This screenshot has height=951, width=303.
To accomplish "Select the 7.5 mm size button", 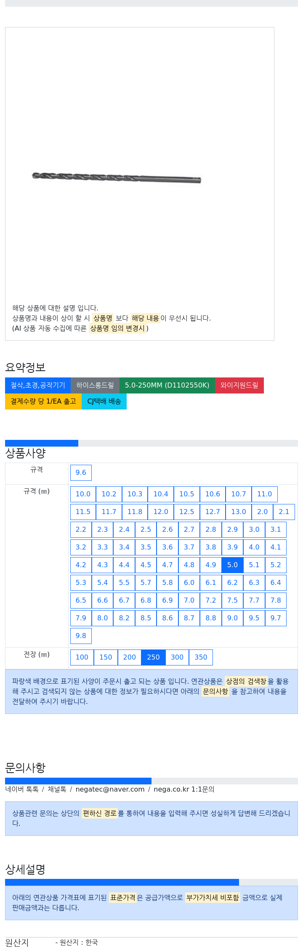I will click(232, 600).
